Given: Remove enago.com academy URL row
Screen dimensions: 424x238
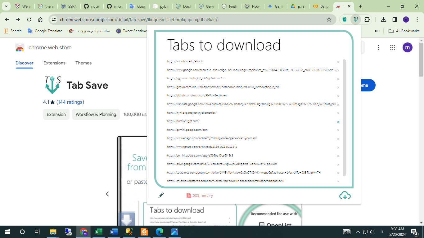Looking at the screenshot, I should point(338,139).
